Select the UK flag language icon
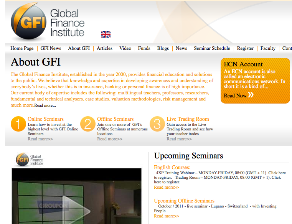292x224 pixels. click(x=106, y=34)
